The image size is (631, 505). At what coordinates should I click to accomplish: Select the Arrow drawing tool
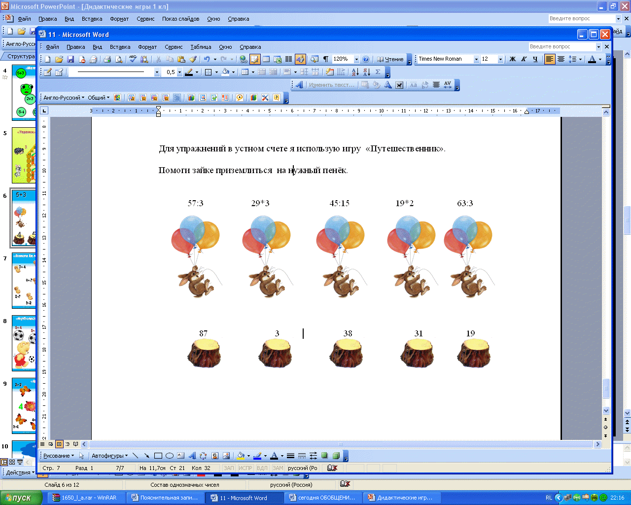147,456
